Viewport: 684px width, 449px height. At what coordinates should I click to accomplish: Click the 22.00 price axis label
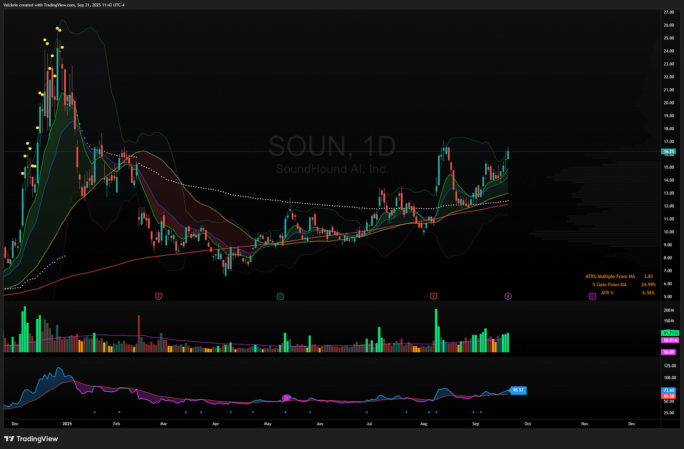[x=668, y=77]
